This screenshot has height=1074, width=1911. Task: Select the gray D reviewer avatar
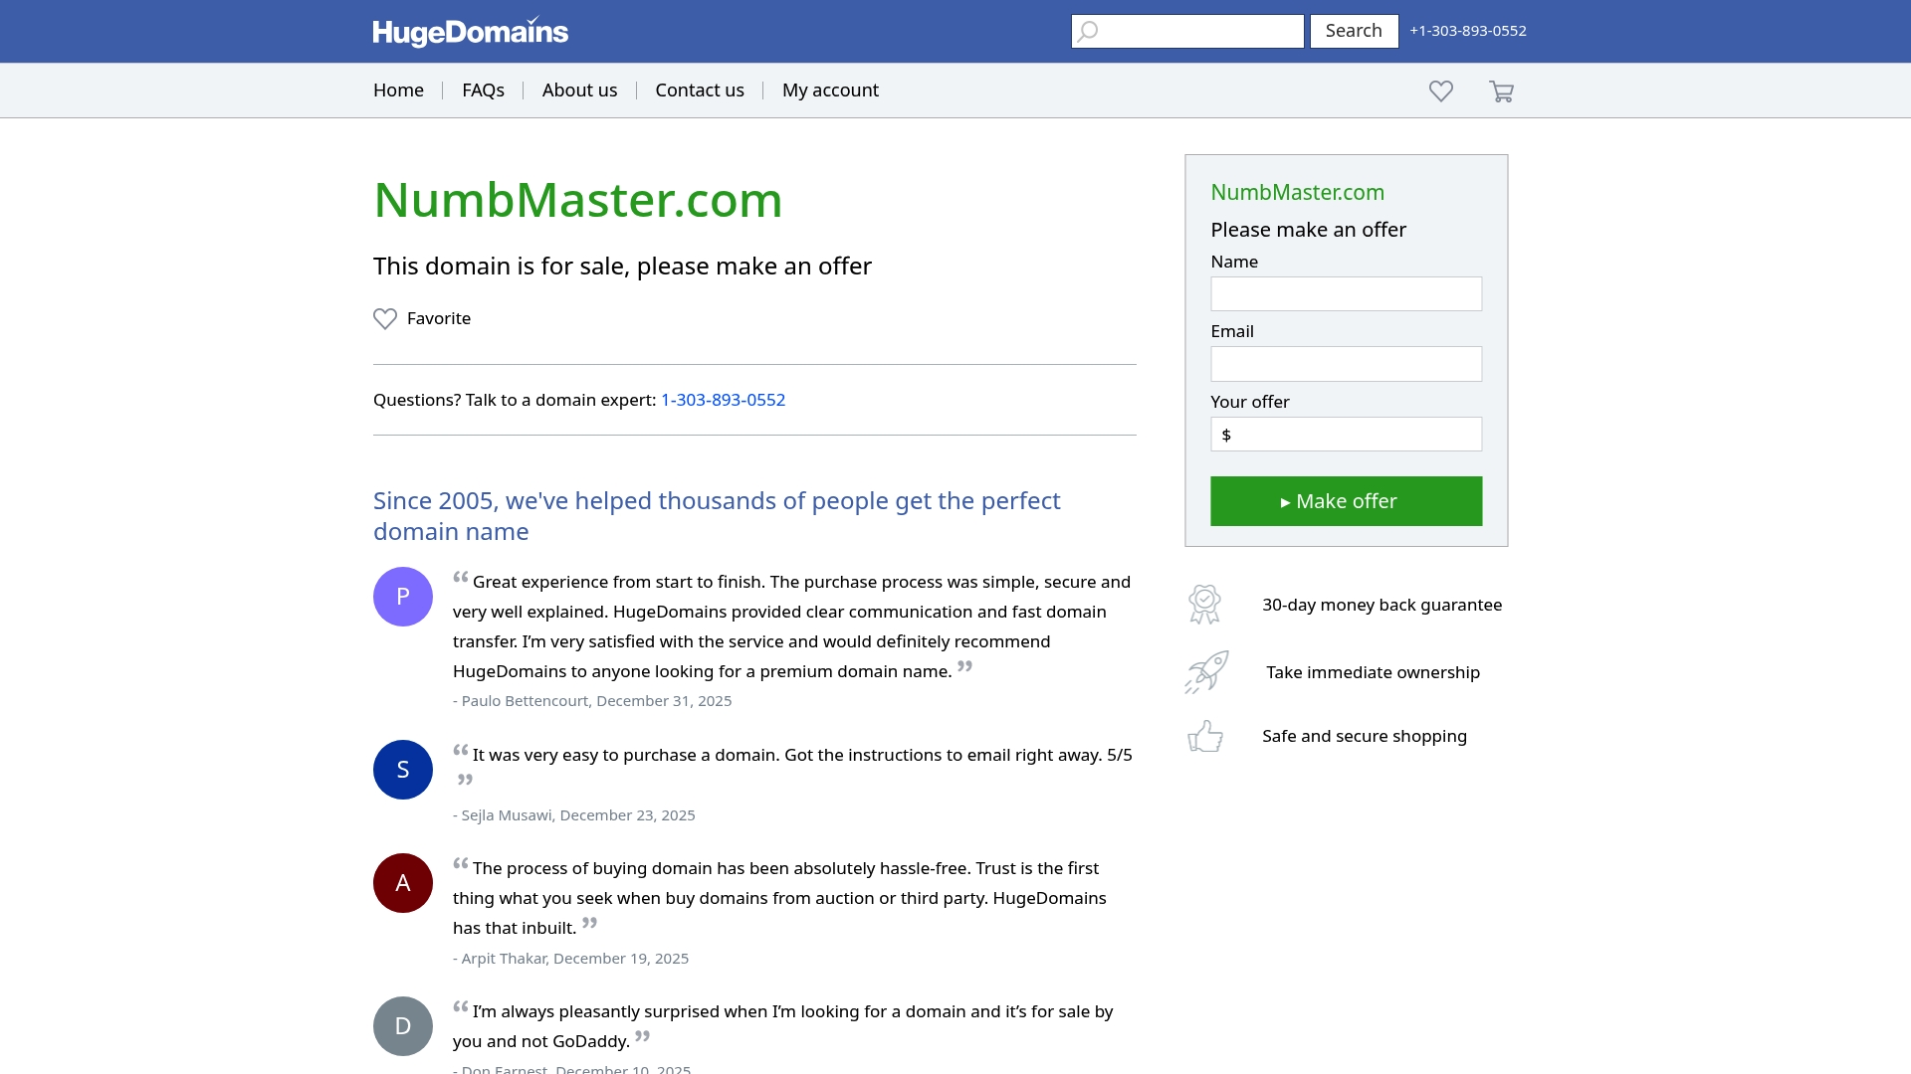click(402, 1025)
